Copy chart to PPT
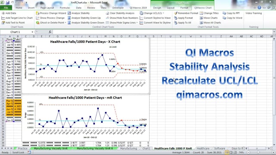 pos(231,13)
